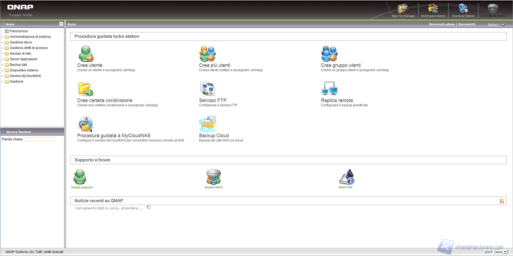This screenshot has height=256, width=513.
Task: Click the Crea utente wizard icon
Action: coord(86,54)
